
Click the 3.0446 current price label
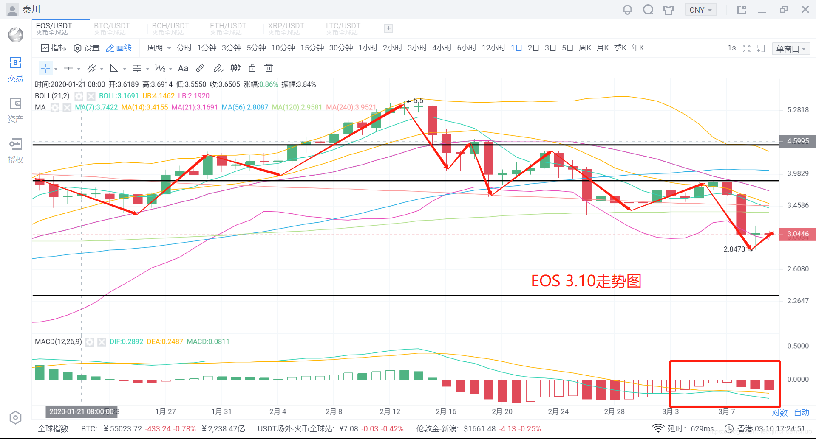797,234
